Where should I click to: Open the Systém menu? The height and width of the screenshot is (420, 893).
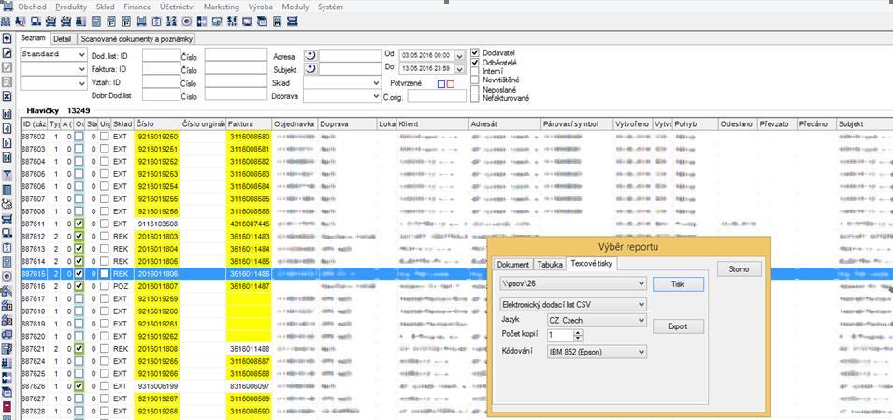pyautogui.click(x=331, y=7)
